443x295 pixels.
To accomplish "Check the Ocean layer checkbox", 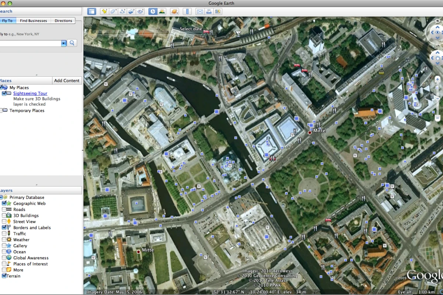I will pos(4,252).
